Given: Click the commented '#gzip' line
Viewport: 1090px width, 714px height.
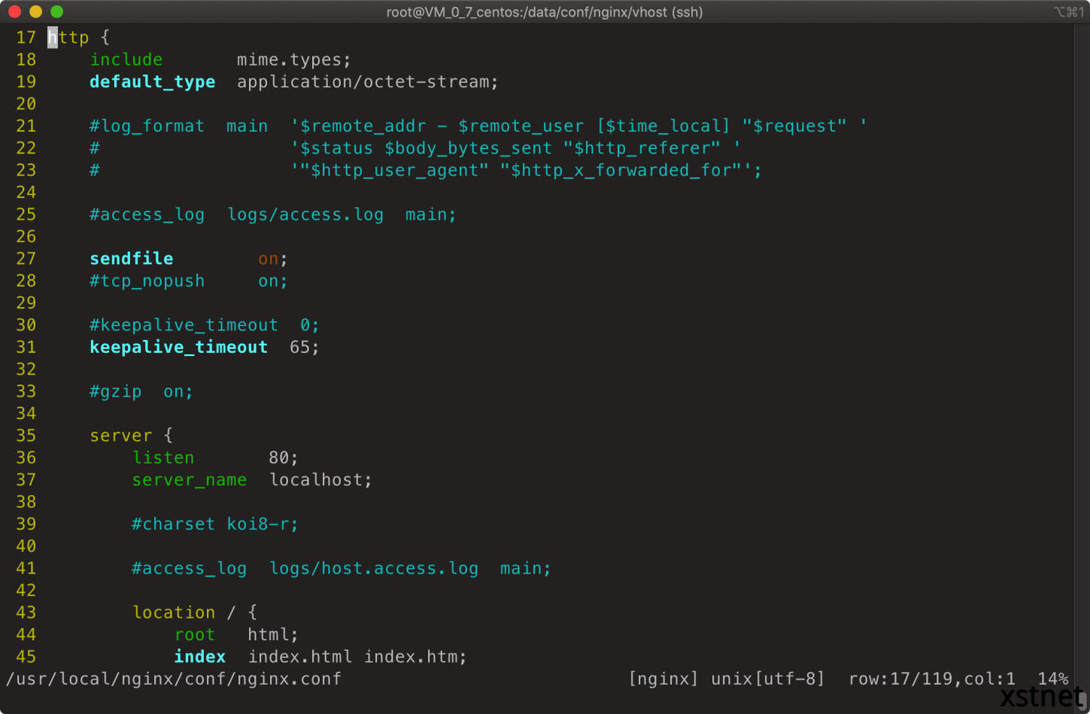Looking at the screenshot, I should (141, 391).
